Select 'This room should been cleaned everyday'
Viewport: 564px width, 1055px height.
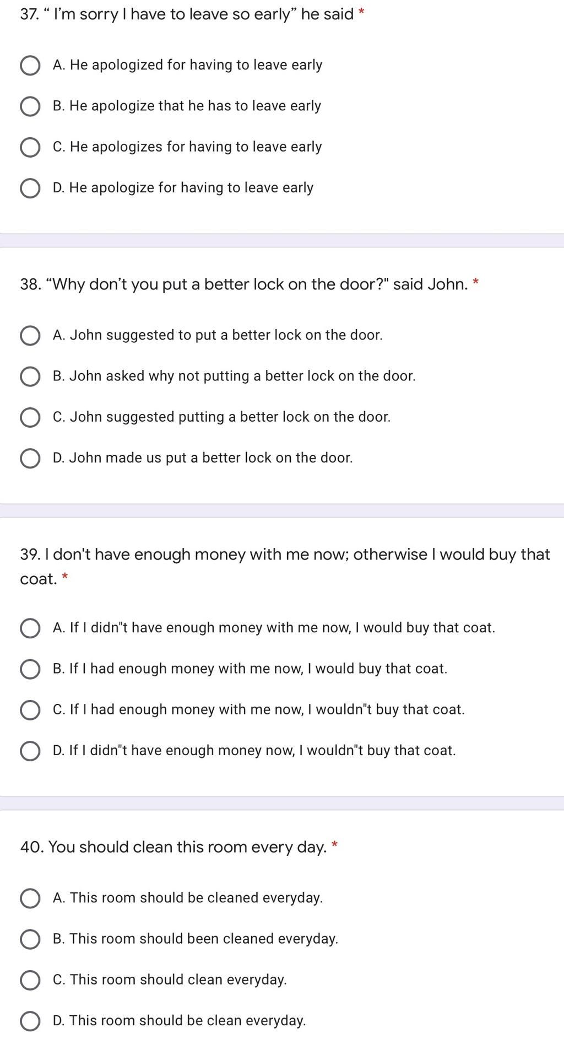30,939
